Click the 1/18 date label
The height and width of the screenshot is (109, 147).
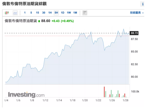[72, 100]
